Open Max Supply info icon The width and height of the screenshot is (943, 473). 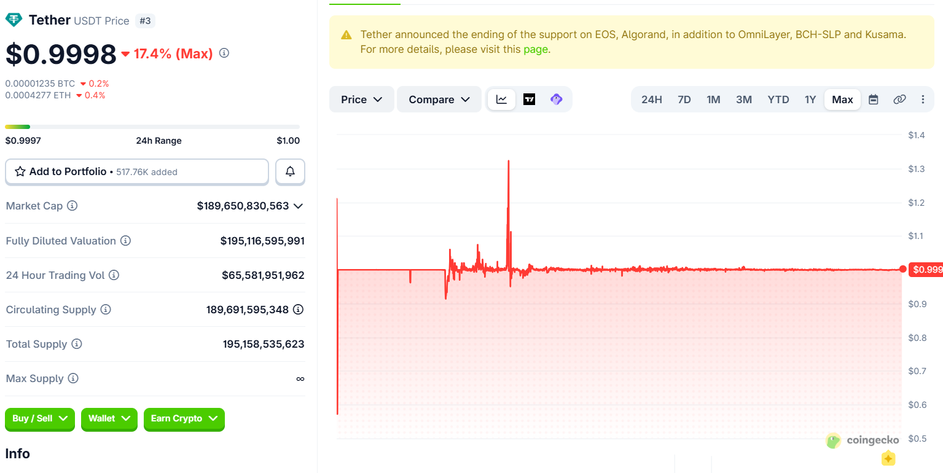[73, 378]
